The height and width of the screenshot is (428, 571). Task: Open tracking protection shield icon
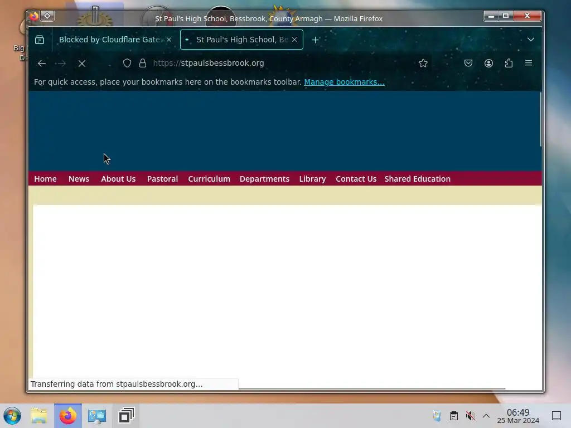coord(127,64)
